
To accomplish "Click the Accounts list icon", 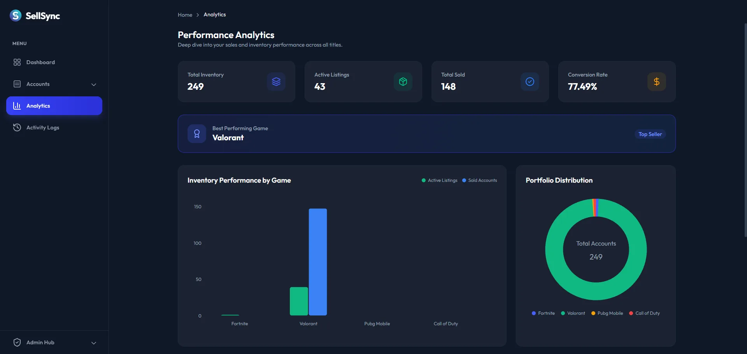I will 17,84.
